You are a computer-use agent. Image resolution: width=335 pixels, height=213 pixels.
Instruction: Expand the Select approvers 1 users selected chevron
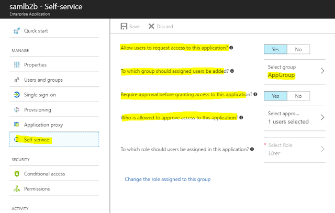click(323, 117)
